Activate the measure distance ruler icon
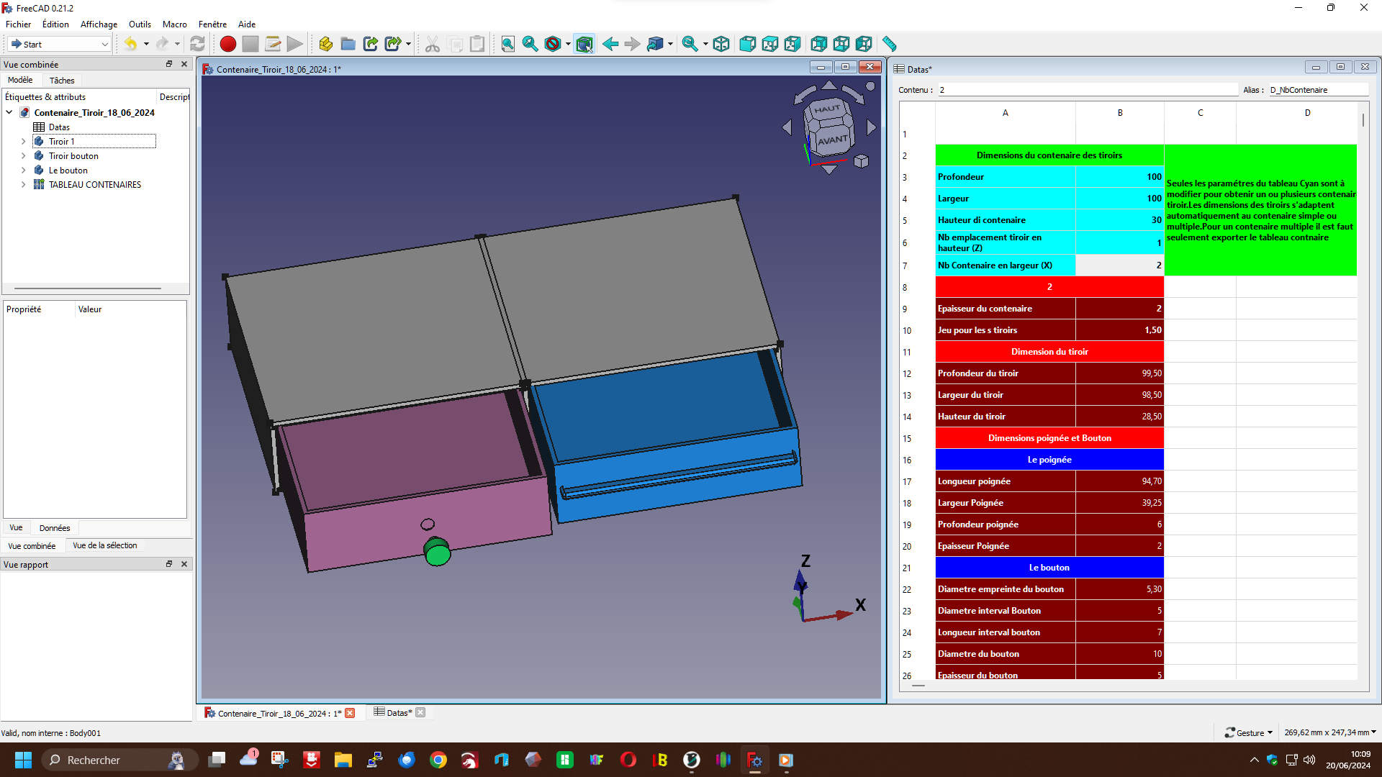The width and height of the screenshot is (1382, 777). pos(890,44)
